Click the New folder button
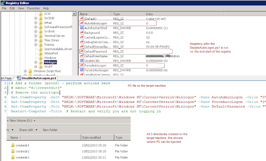This screenshot has width=266, height=161. 50,130
